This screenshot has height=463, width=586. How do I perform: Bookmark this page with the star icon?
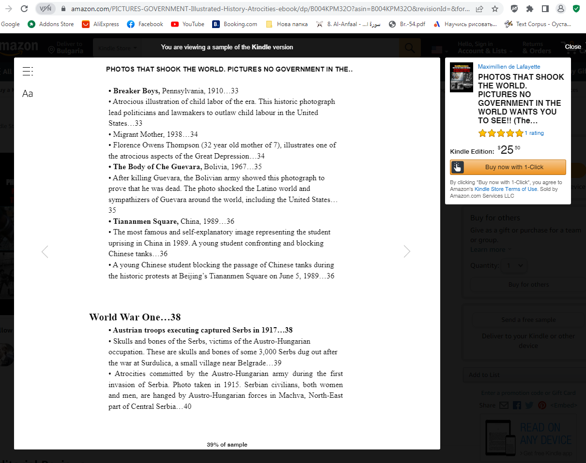click(494, 9)
